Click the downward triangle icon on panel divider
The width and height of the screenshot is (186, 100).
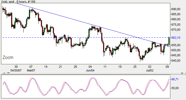coord(9,73)
